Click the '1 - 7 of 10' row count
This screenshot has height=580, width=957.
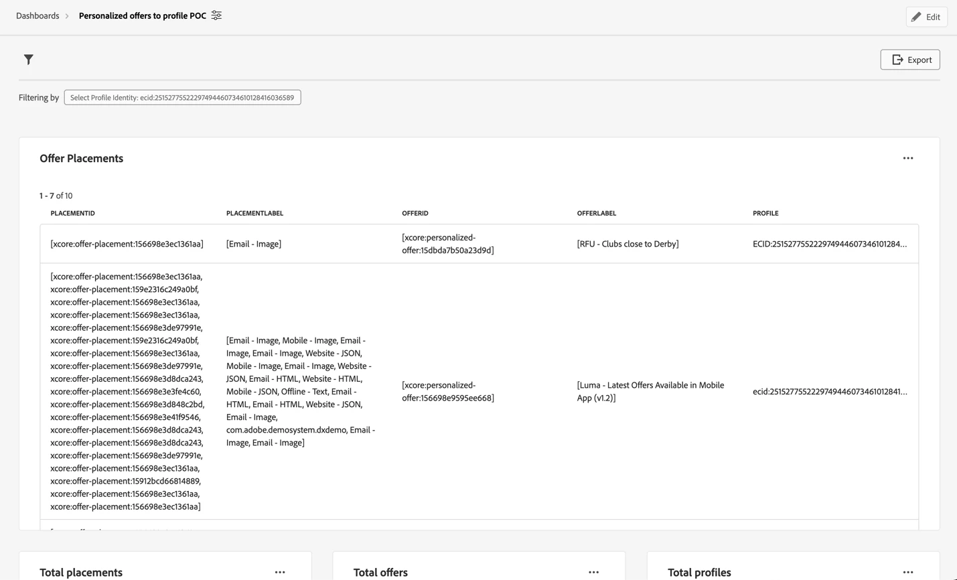point(56,196)
